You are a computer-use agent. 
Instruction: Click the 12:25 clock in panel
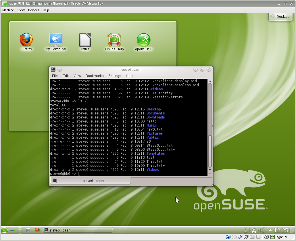[x=281, y=230]
